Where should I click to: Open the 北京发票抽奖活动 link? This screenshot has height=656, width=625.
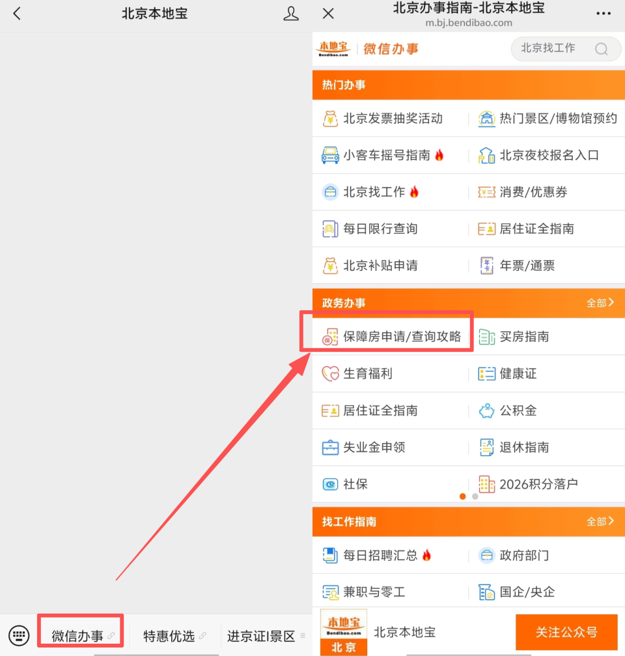coord(393,119)
